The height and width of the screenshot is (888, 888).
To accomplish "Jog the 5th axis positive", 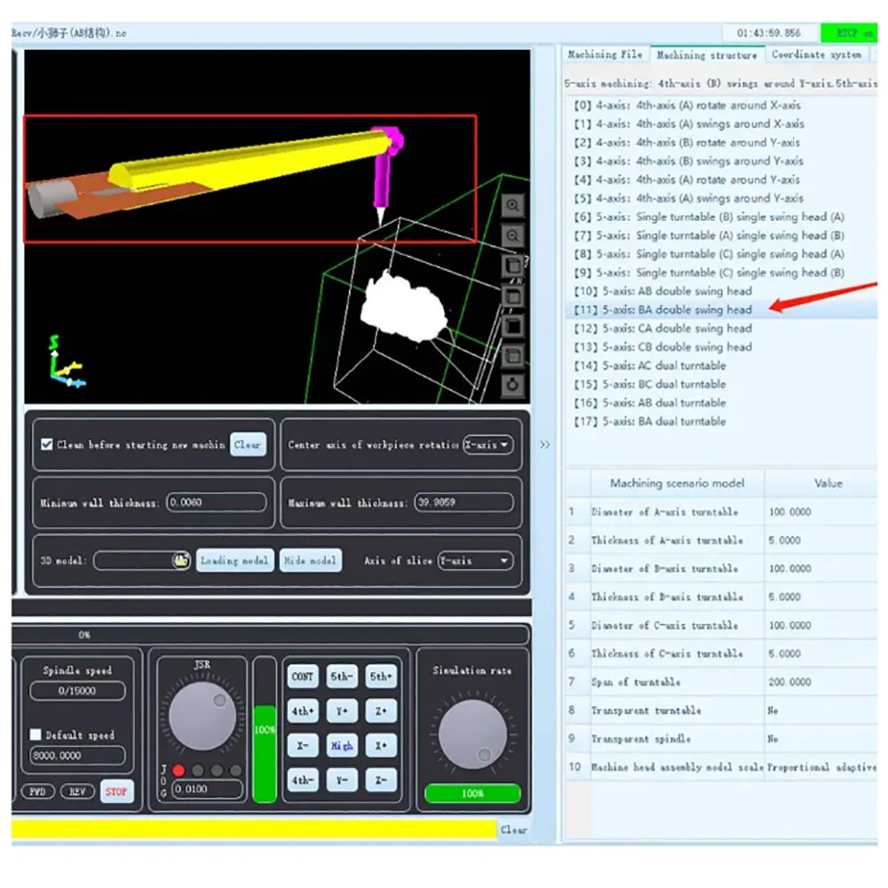I will [x=381, y=676].
